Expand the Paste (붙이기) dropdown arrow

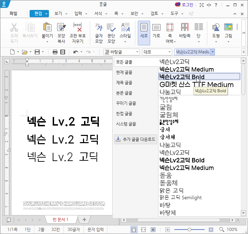coord(47,42)
